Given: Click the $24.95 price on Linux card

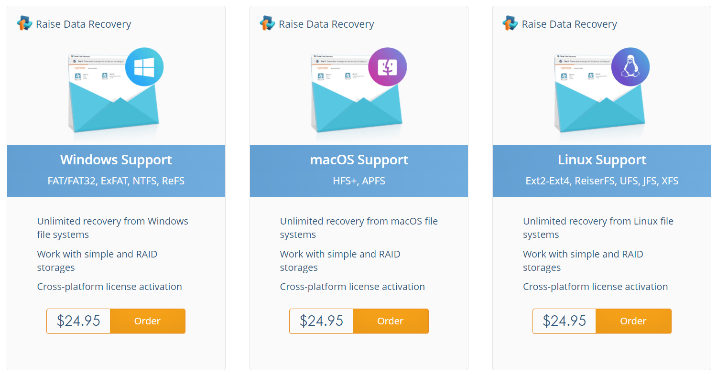Looking at the screenshot, I should click(565, 321).
